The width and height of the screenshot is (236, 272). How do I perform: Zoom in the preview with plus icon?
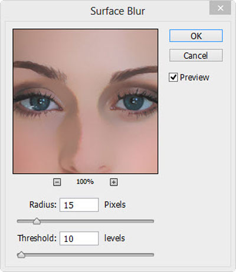click(x=113, y=182)
